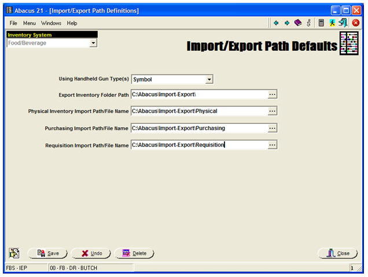The height and width of the screenshot is (277, 368).
Task: Click the yellow running man icon
Action: tap(332, 23)
